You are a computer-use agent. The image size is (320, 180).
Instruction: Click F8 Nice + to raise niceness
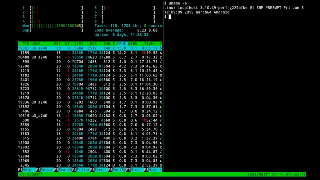[x=153, y=169]
